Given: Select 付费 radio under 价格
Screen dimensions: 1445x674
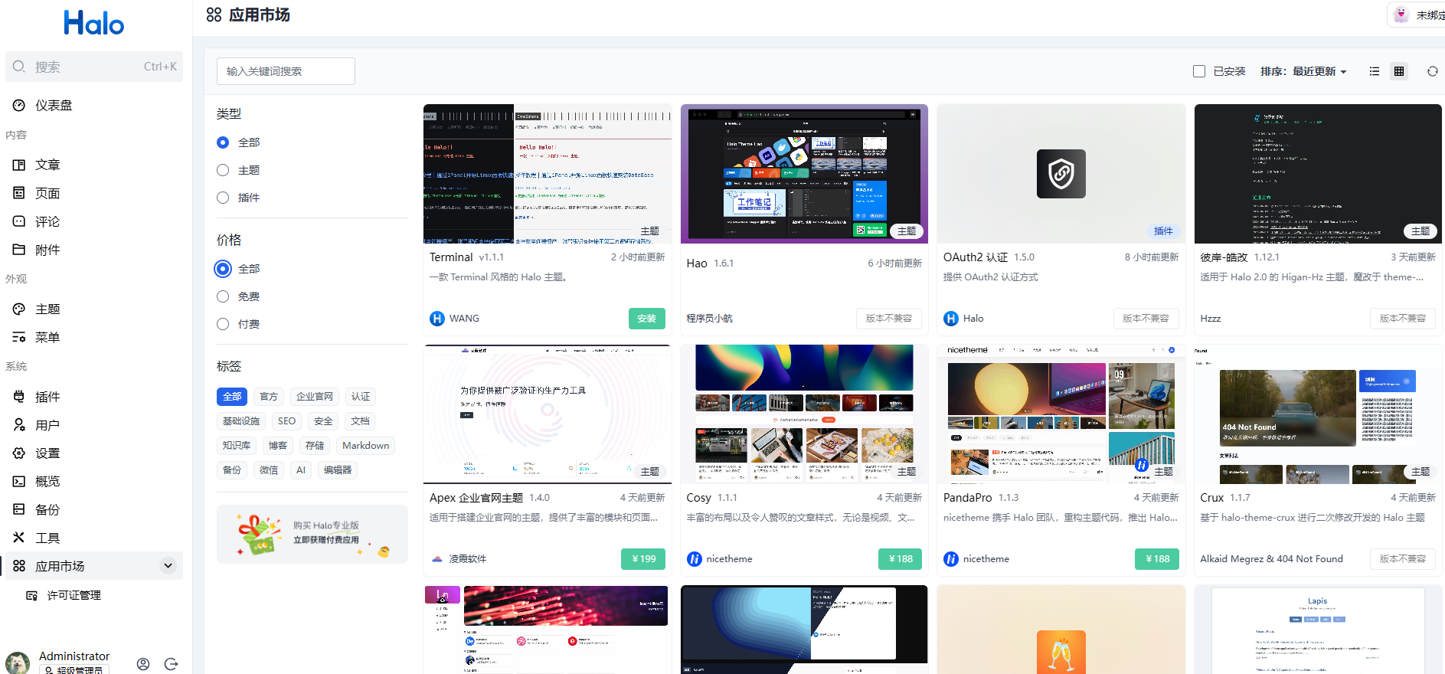Looking at the screenshot, I should click(x=223, y=324).
